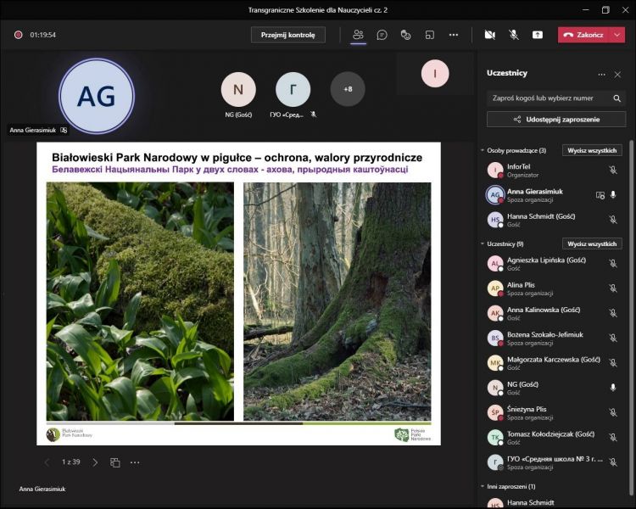
Task: Open more options in Uczestnicy panel header
Action: [x=601, y=75]
